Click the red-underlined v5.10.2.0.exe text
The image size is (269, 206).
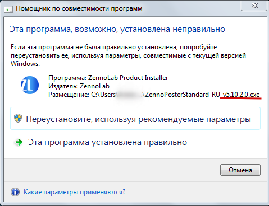240,95
